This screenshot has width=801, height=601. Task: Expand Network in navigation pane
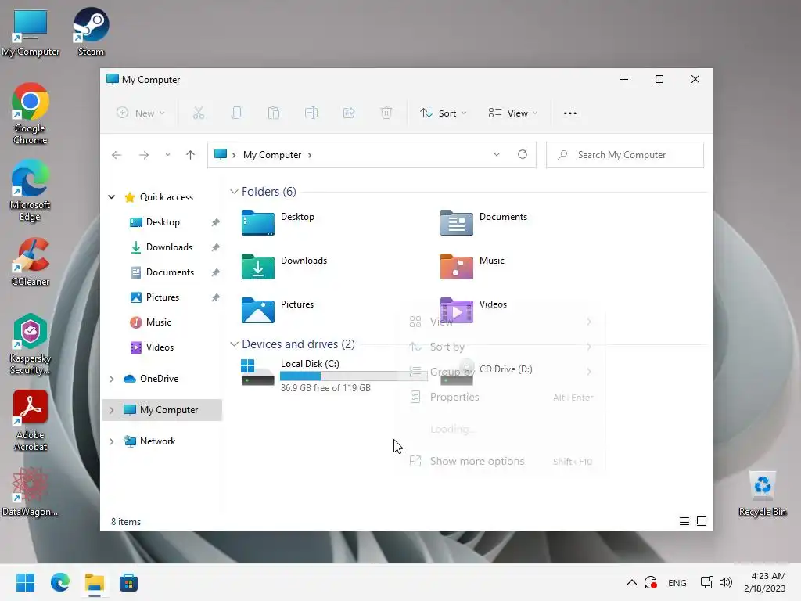[x=111, y=441]
